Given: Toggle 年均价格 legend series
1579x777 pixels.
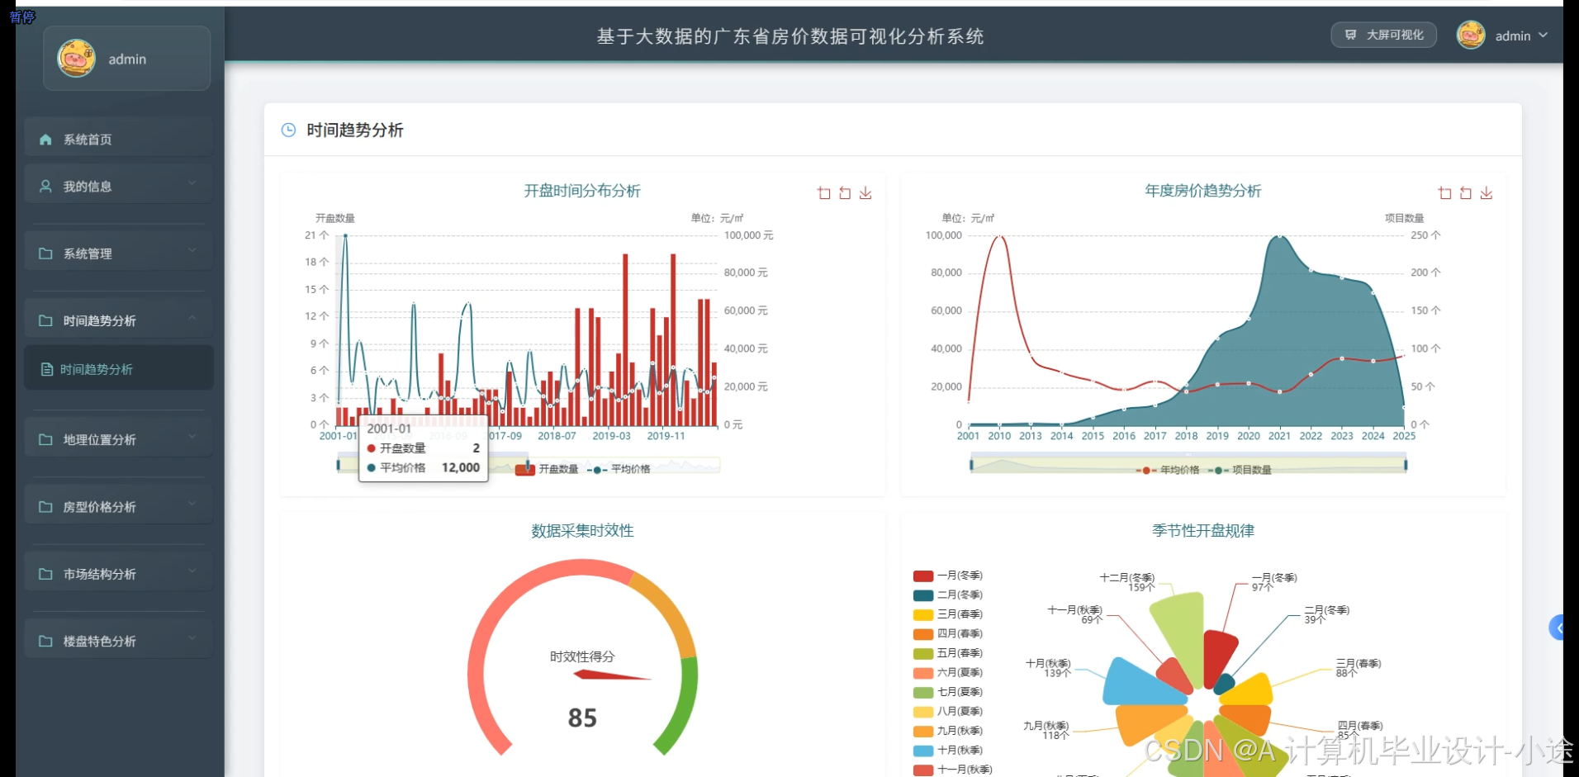Looking at the screenshot, I should 1168,470.
